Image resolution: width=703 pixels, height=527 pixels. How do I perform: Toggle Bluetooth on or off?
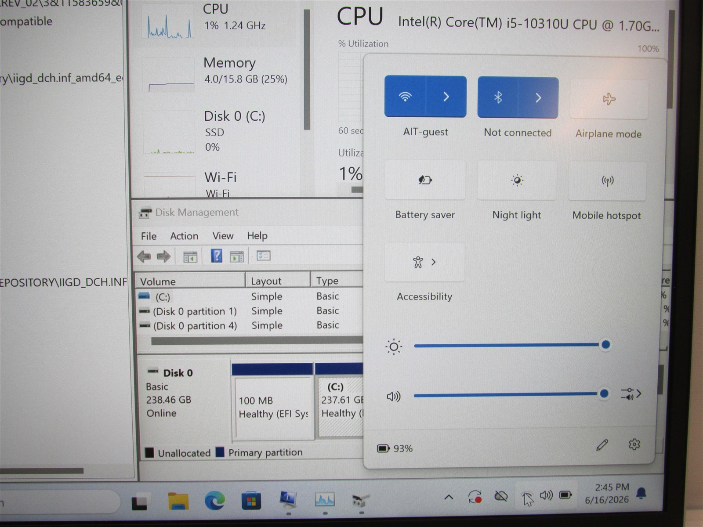(x=498, y=97)
